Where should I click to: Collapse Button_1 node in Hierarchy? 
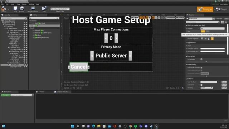pos(11,53)
